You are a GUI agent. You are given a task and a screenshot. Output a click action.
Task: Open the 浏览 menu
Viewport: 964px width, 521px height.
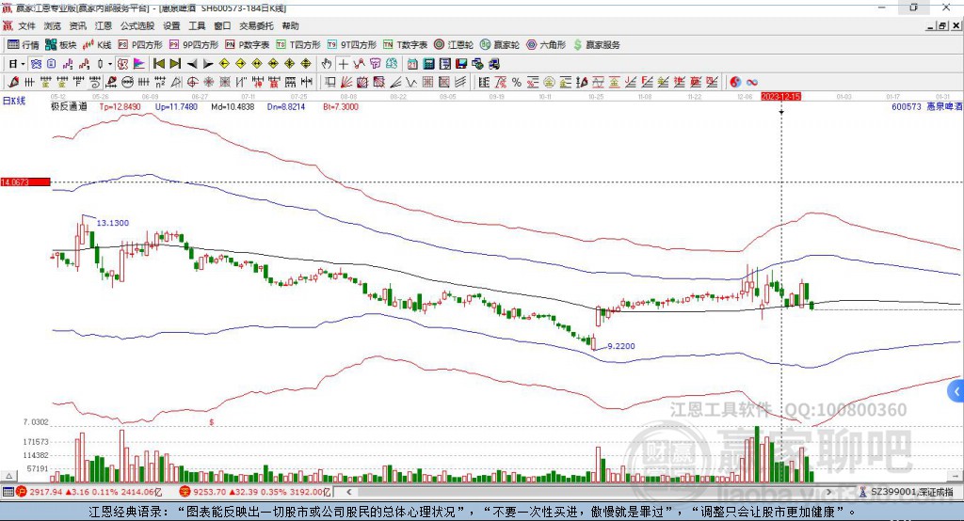pos(53,25)
